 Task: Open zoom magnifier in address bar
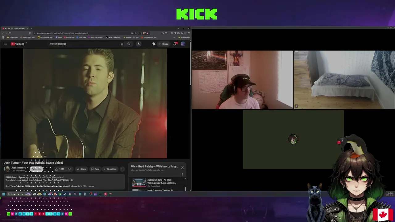pyautogui.click(x=135, y=33)
